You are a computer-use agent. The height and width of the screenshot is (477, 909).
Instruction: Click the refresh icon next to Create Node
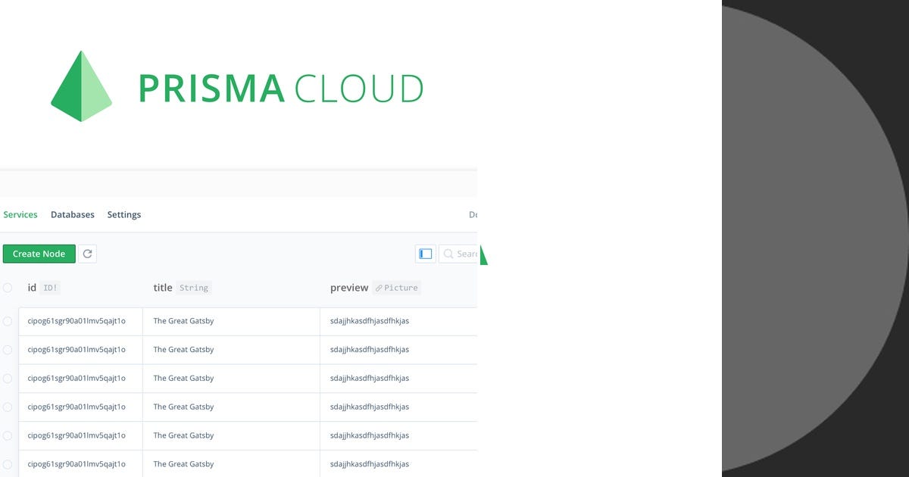click(87, 254)
